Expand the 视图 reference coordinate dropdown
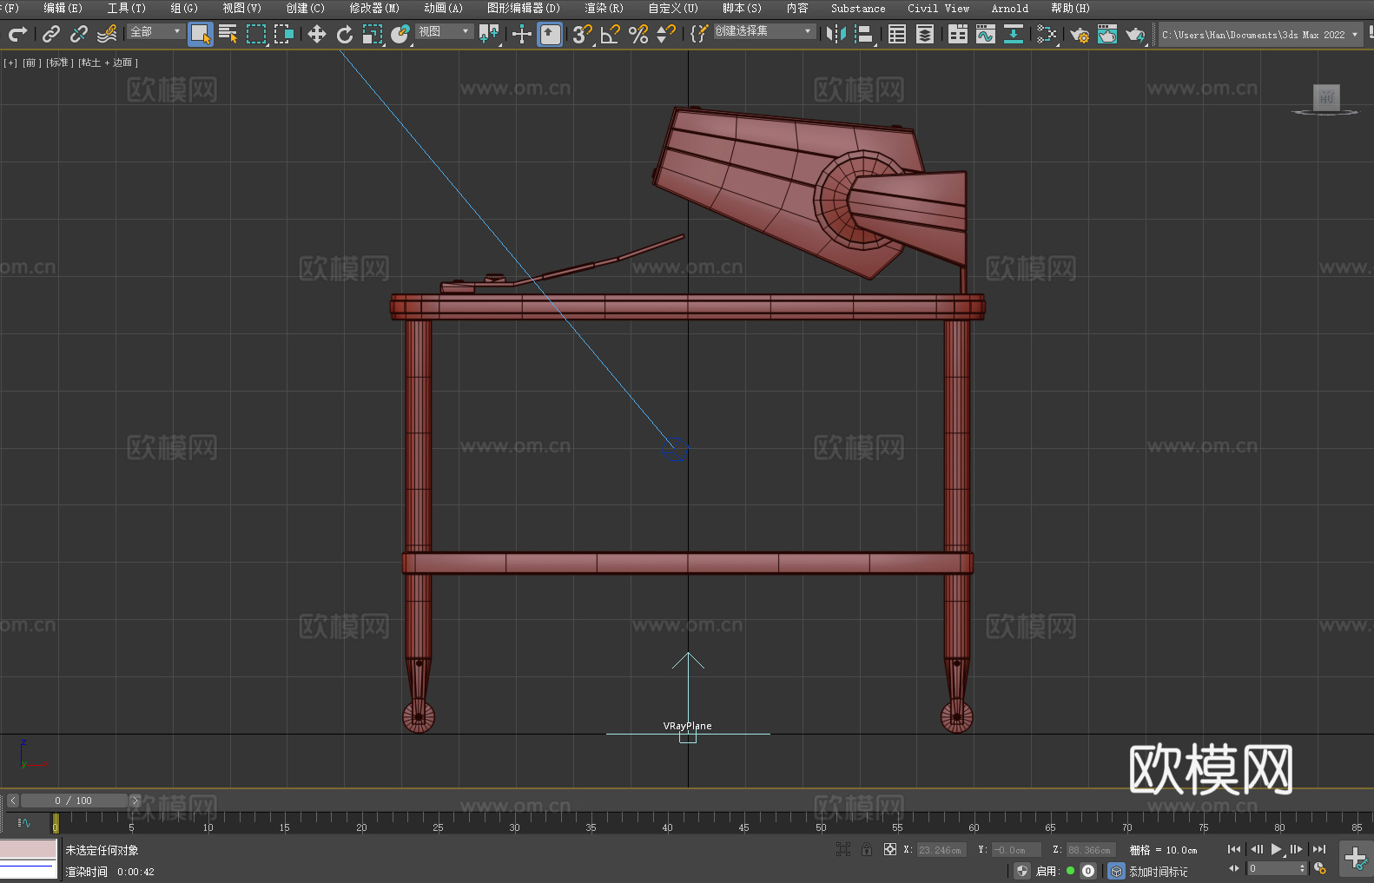1374x883 pixels. pyautogui.click(x=444, y=31)
